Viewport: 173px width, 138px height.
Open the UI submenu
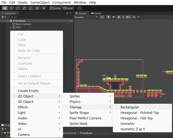click(36, 129)
